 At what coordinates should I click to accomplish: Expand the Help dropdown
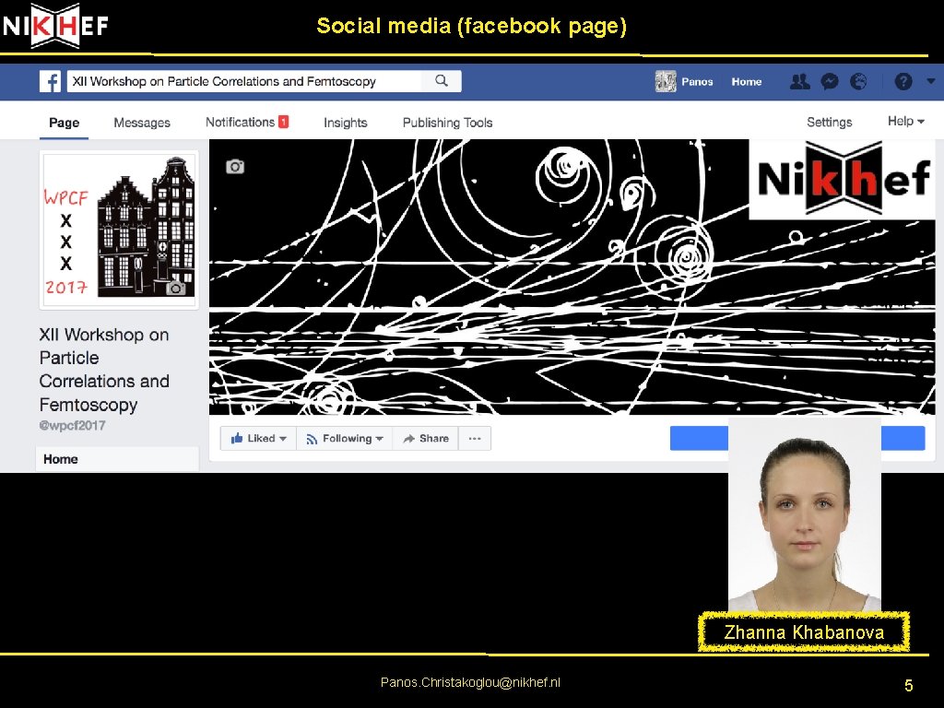click(905, 122)
